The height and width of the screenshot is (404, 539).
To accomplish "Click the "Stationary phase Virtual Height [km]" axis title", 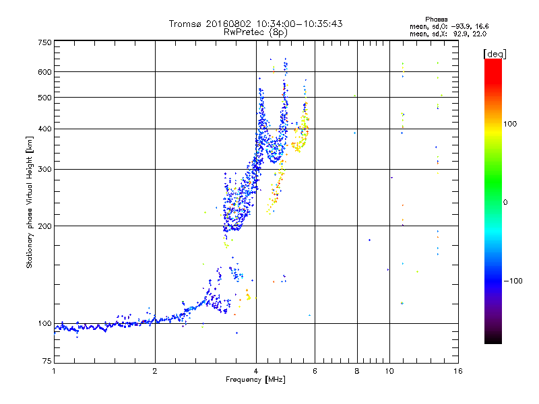I will [x=30, y=203].
